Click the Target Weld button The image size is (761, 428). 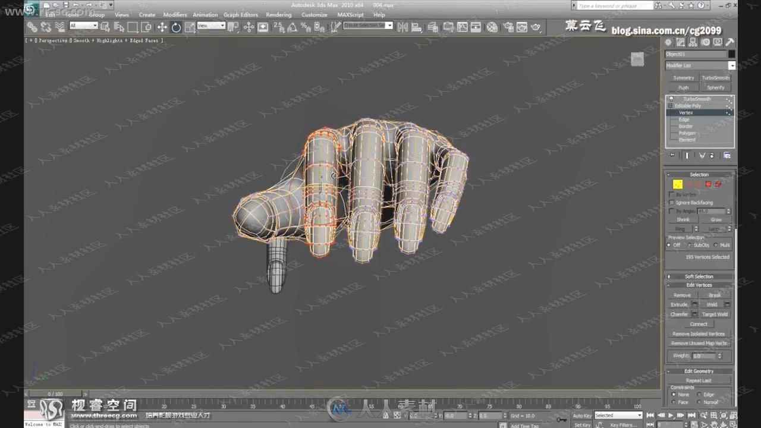714,314
